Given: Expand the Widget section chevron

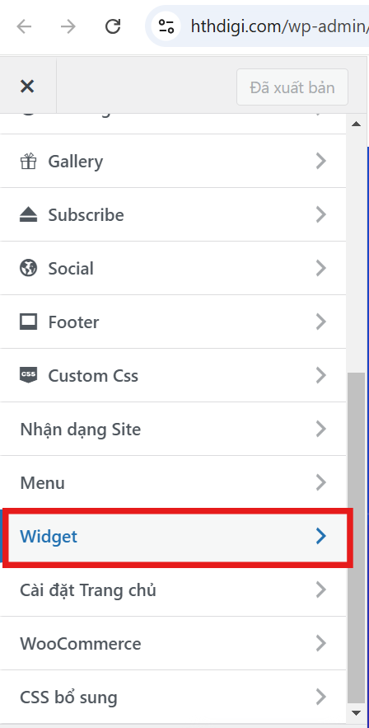Looking at the screenshot, I should click(320, 537).
